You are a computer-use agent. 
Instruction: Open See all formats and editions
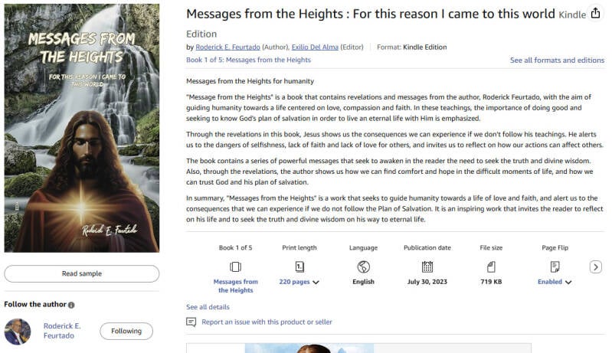pyautogui.click(x=557, y=60)
